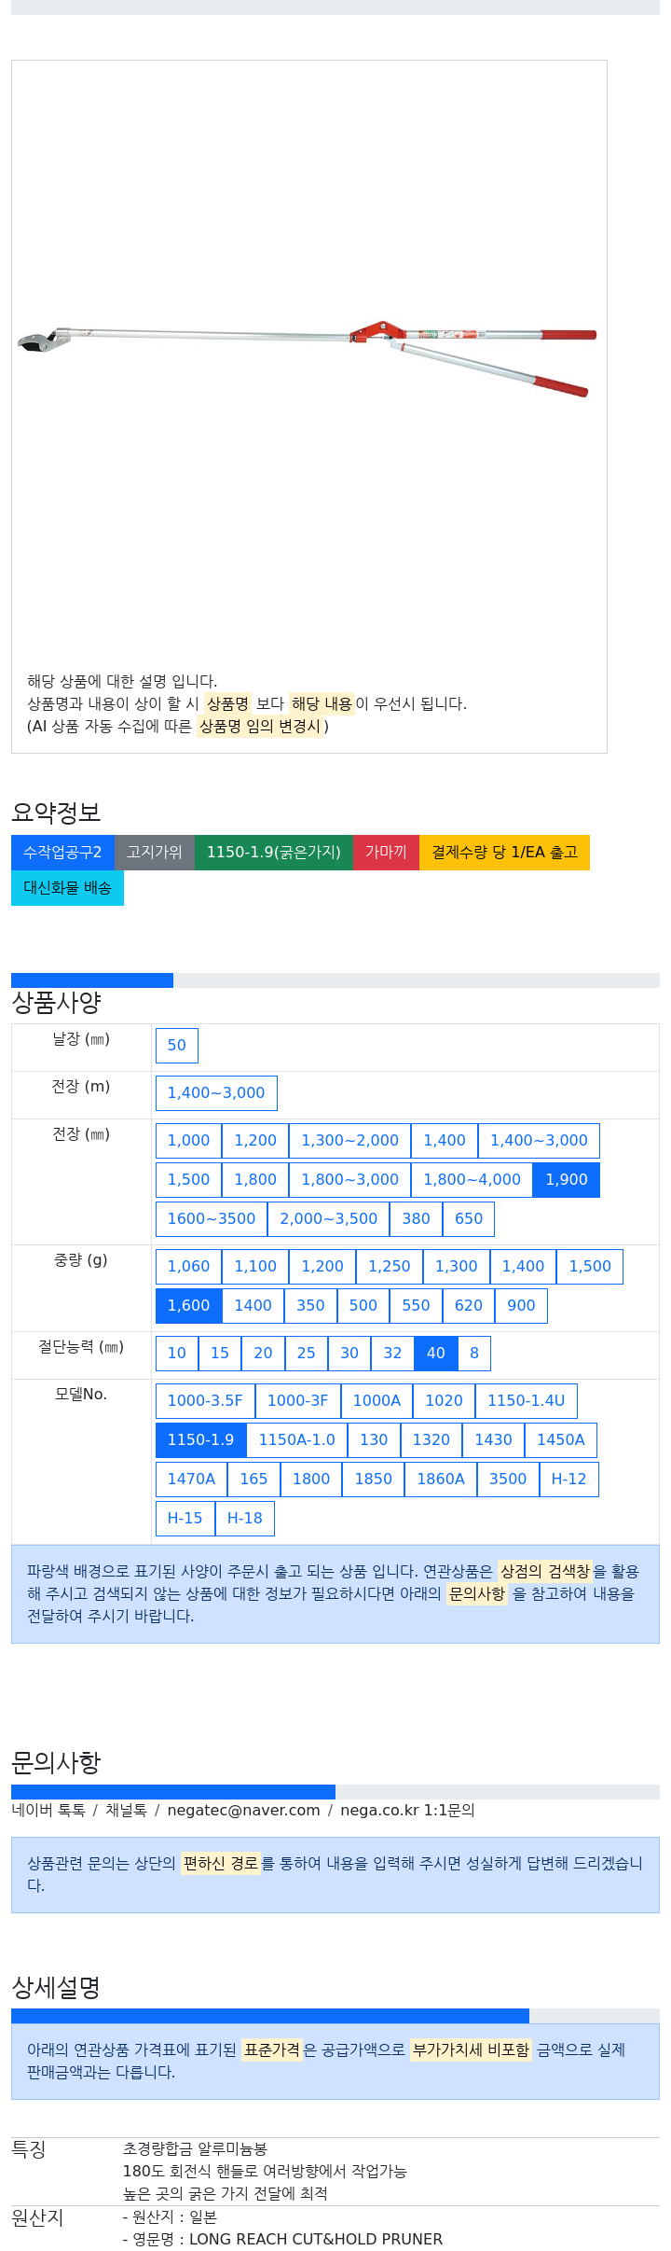Click the 결제수량 당 1/EA 출고 tag
Image resolution: width=671 pixels, height=2251 pixels.
pos(504,853)
